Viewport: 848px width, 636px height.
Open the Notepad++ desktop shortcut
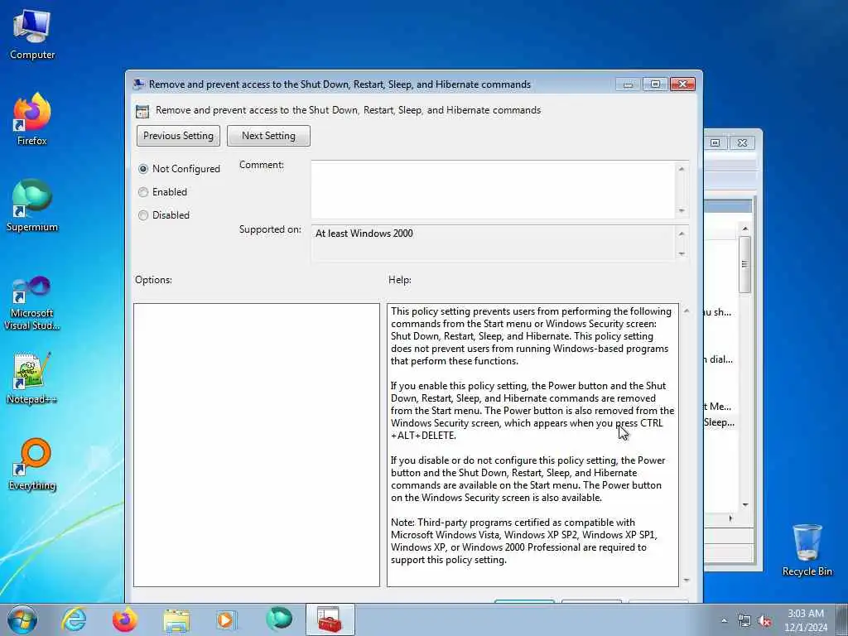(x=32, y=378)
